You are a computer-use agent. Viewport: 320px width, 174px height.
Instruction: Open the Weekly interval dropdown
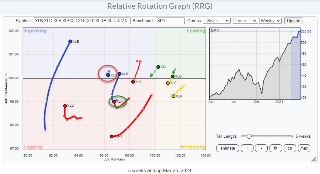(x=271, y=21)
